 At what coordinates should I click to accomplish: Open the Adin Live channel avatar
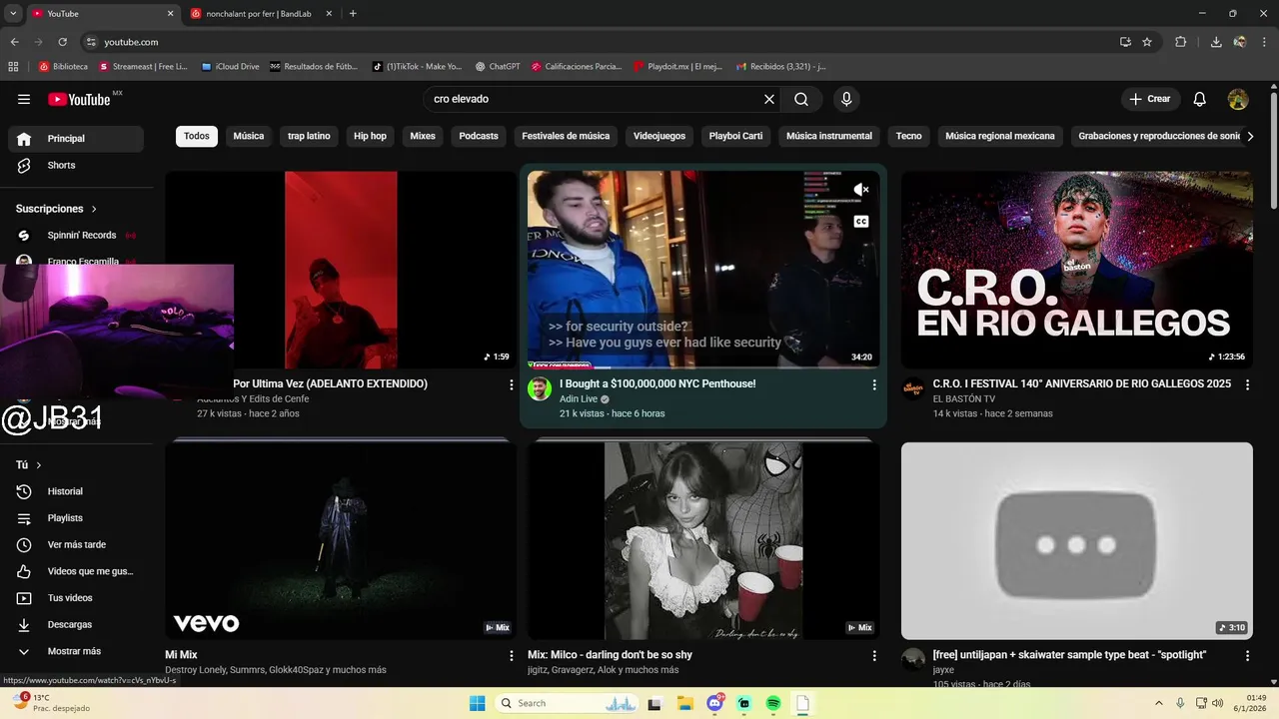(540, 389)
